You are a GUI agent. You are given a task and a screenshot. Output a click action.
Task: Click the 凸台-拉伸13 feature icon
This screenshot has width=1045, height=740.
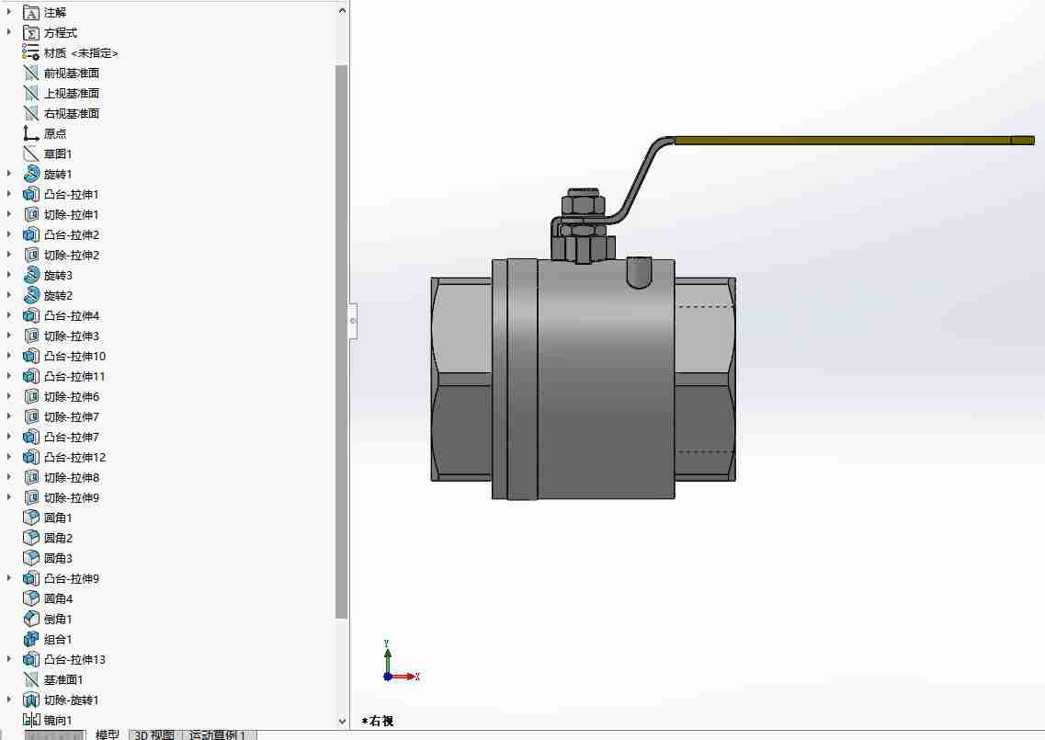[x=30, y=659]
